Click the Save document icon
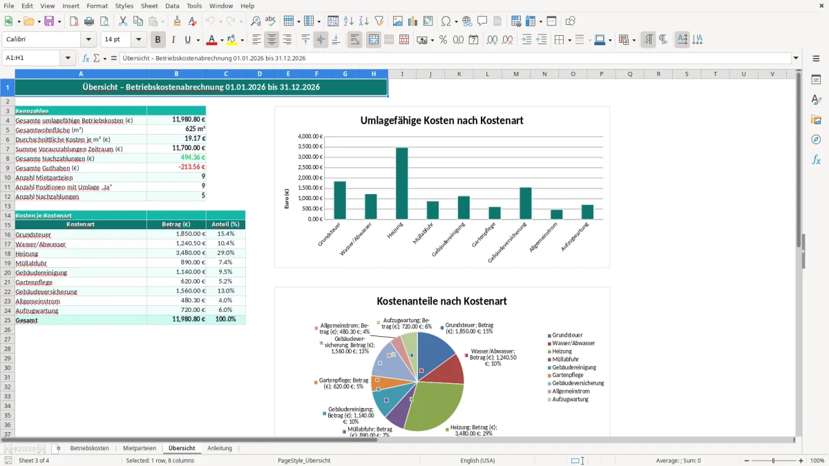Image resolution: width=829 pixels, height=466 pixels. click(49, 21)
